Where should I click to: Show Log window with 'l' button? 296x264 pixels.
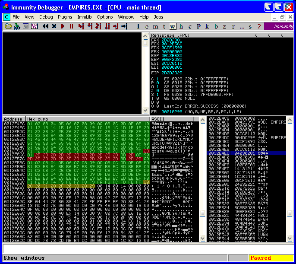point(138,26)
